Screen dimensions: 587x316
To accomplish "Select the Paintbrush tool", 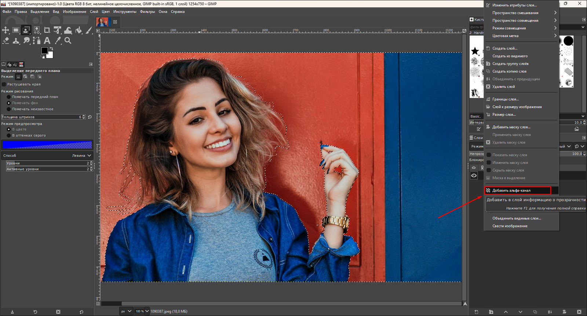I will [x=89, y=30].
